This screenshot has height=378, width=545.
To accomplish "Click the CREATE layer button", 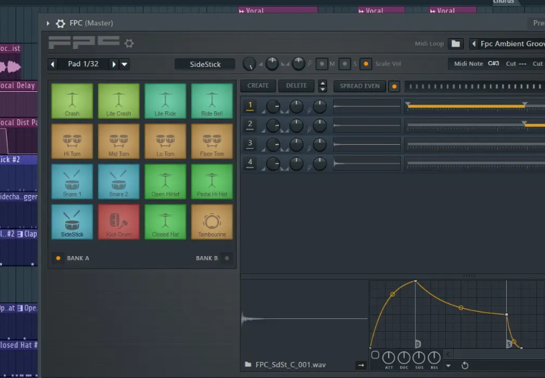I will [258, 86].
